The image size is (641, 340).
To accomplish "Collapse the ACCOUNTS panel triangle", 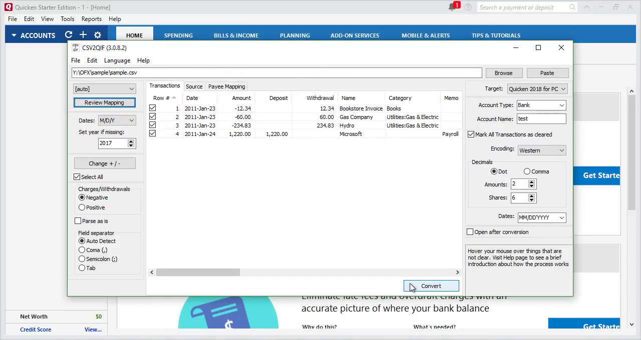I will click(14, 35).
